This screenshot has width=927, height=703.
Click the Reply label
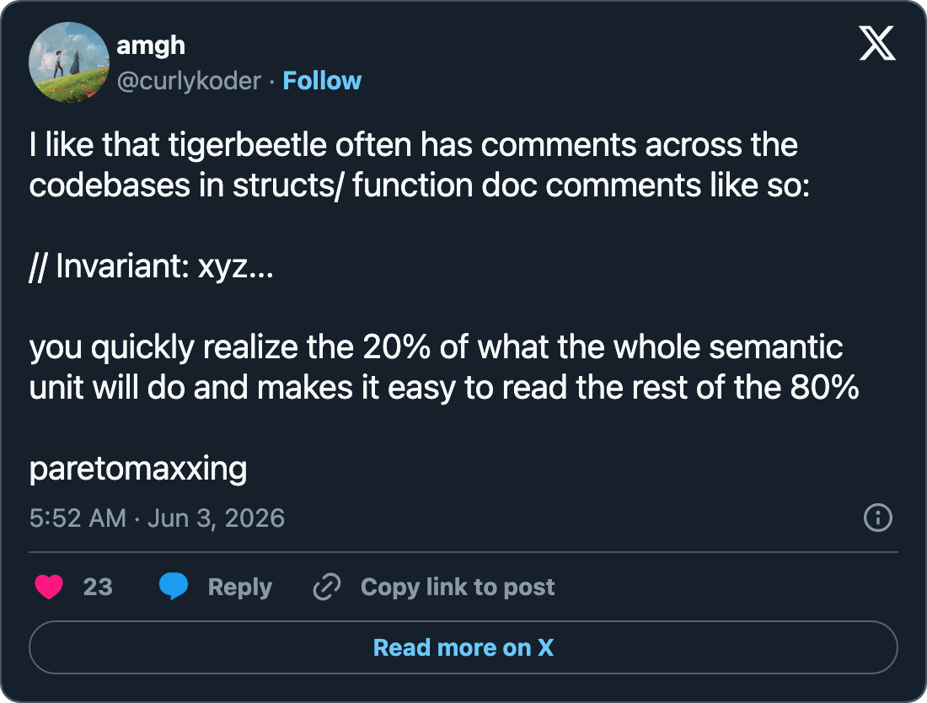[240, 587]
